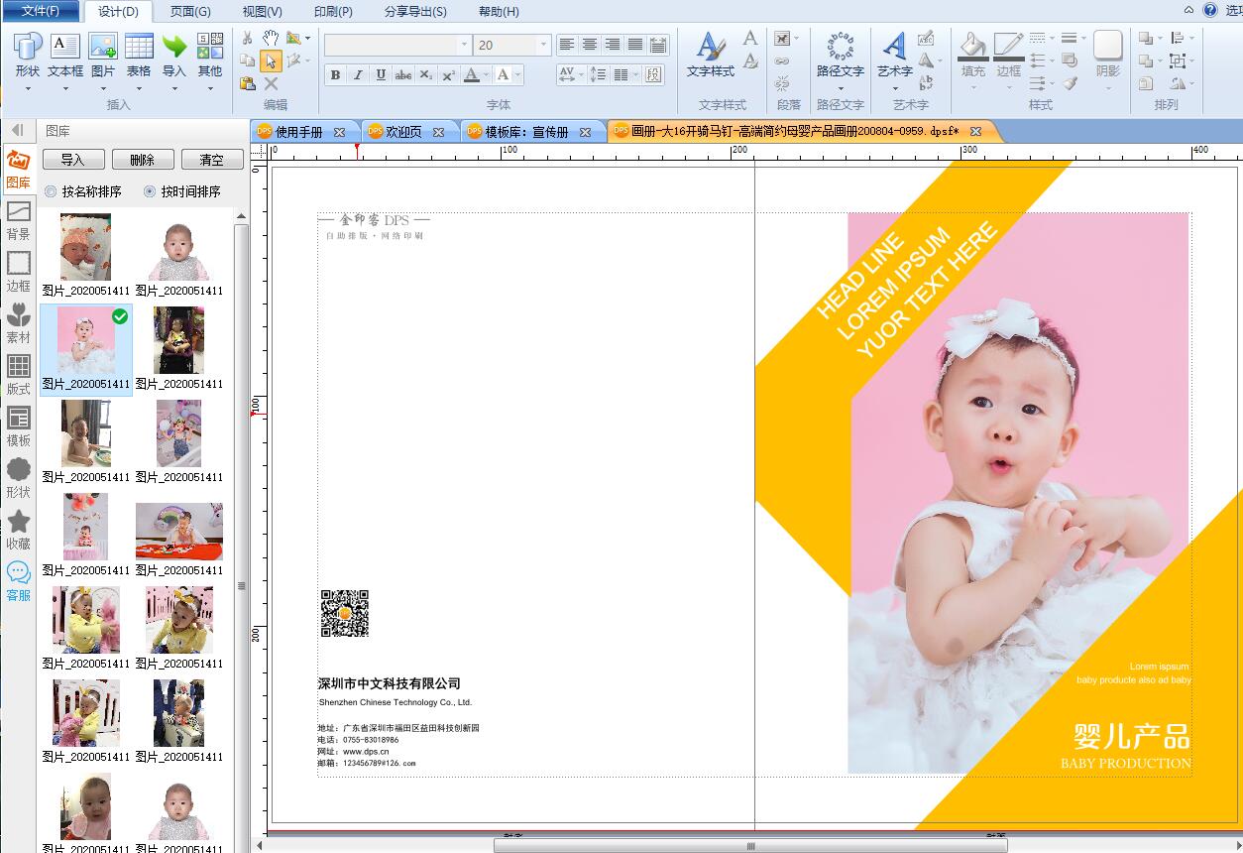Expand the 阴影 dropdown arrow
Viewport: 1243px width, 853px height.
tap(1108, 87)
